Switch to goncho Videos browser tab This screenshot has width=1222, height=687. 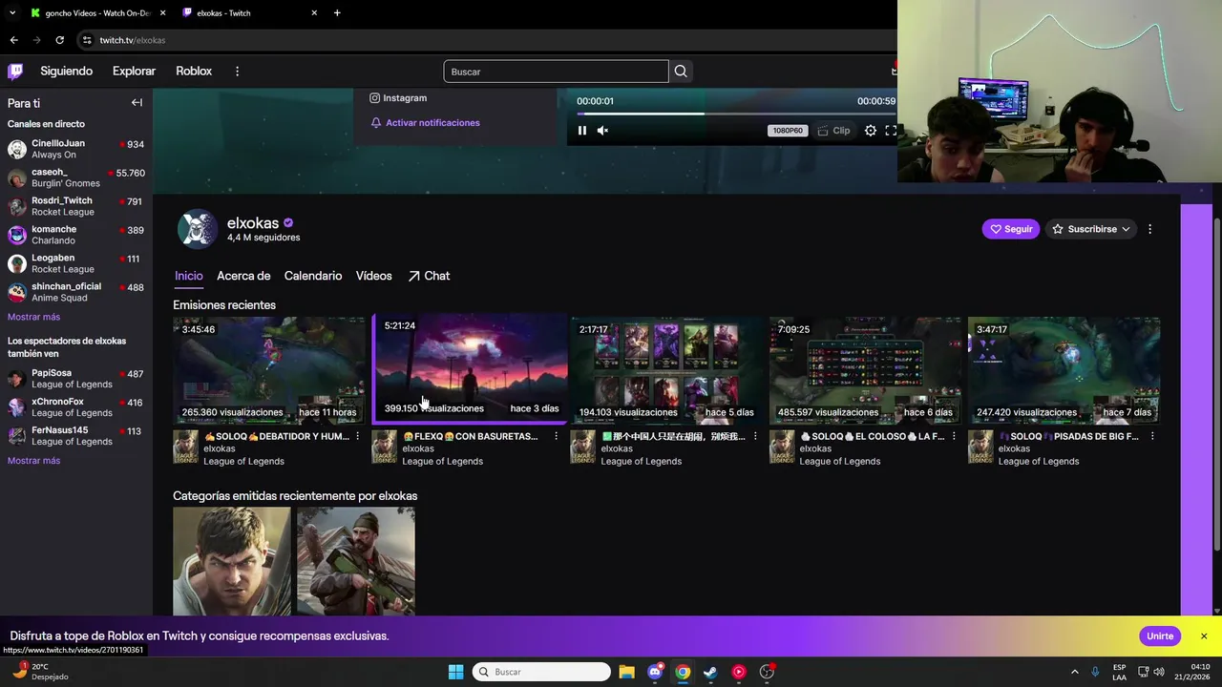point(97,13)
